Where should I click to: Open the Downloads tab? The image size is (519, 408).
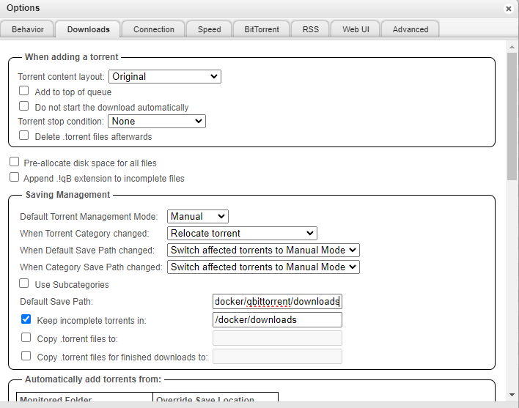(89, 29)
